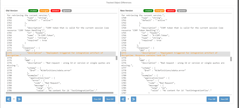Click line 1785 "lang" : "en" in Old Version
Viewport: 239px width, 108px height.
click(x=44, y=88)
